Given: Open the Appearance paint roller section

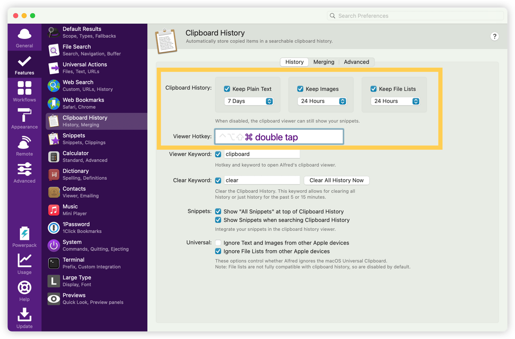Looking at the screenshot, I should coord(25,119).
